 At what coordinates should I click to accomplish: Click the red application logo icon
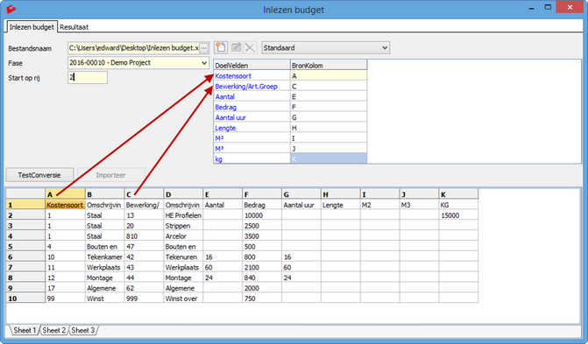coord(11,9)
